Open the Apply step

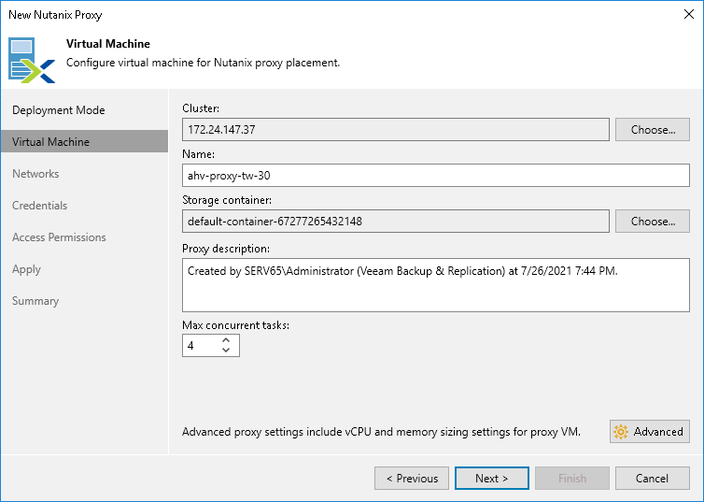(x=26, y=269)
